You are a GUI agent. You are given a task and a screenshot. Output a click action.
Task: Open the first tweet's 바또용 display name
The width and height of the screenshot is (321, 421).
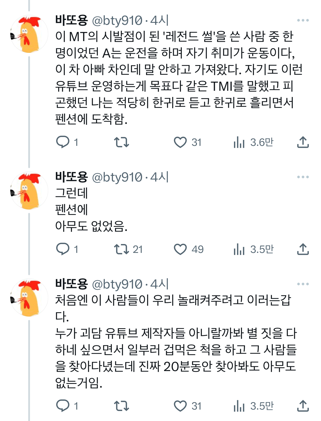coord(72,20)
